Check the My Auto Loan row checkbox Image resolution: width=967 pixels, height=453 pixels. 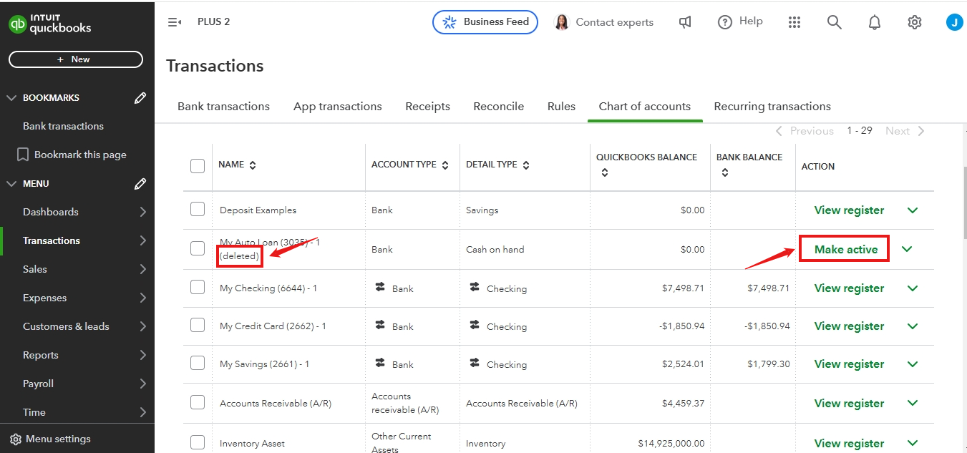point(198,248)
